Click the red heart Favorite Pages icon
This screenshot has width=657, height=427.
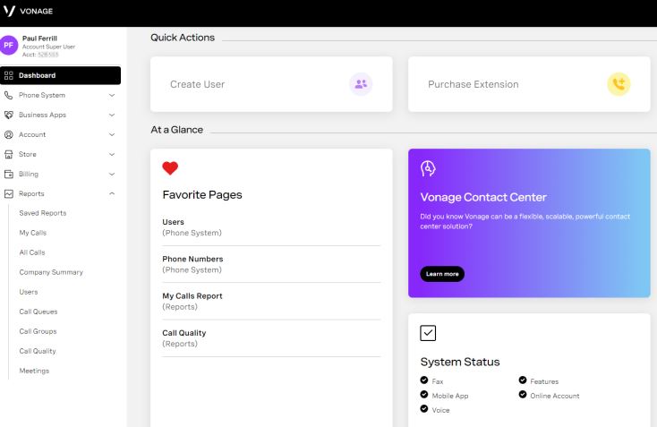tap(170, 168)
